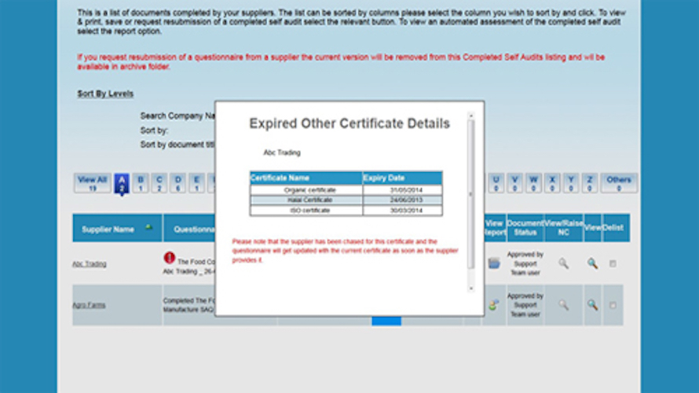Click the Sort By Levels link
Screen dimensions: 699x393
[x=105, y=94]
